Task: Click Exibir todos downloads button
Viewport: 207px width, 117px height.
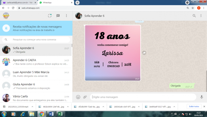Action: pyautogui.click(x=194, y=106)
